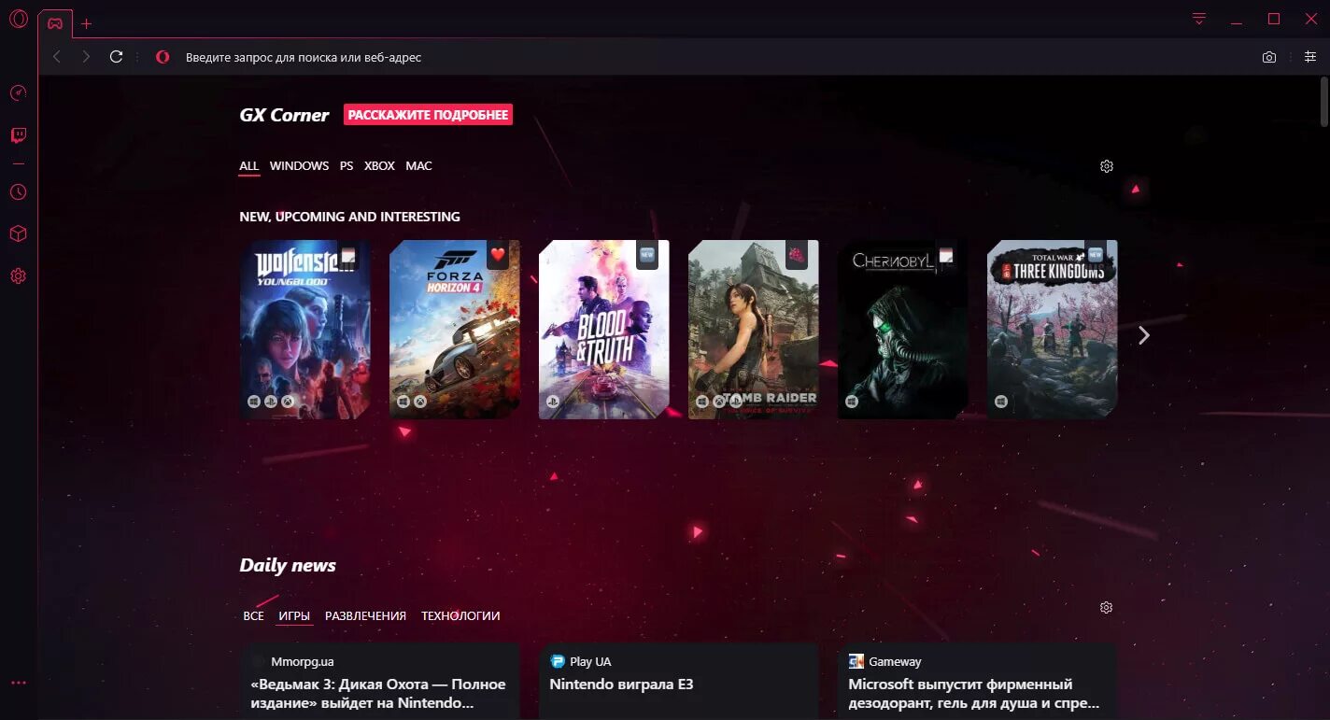Open History clock icon in sidebar
This screenshot has width=1330, height=720.
click(19, 192)
